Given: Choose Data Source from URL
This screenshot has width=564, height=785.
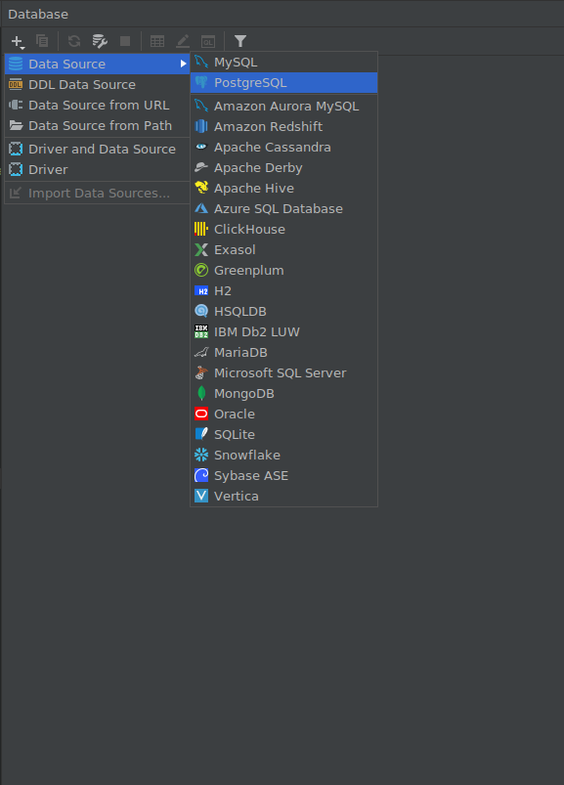Looking at the screenshot, I should click(97, 106).
